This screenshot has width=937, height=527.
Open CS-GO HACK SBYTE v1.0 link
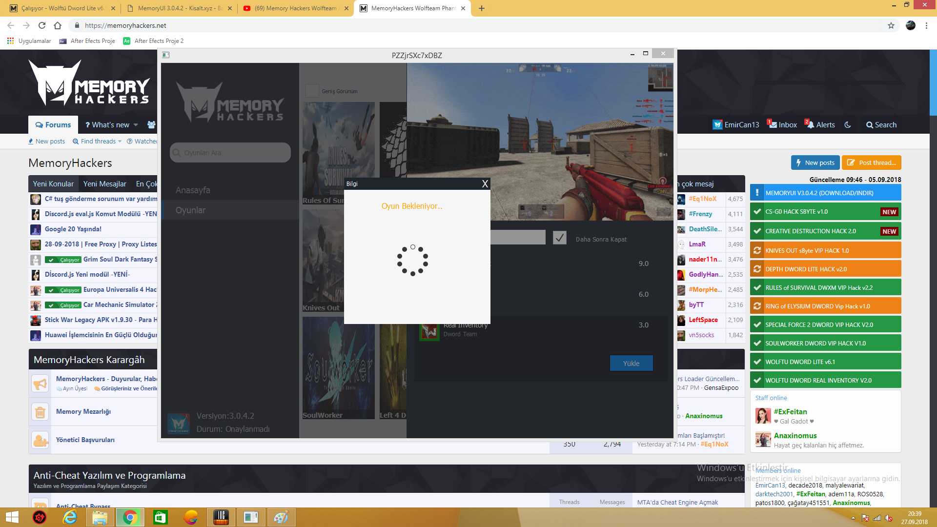(x=826, y=212)
